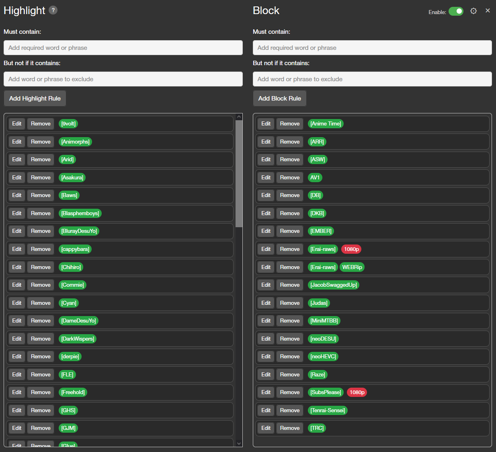
Task: Remove the [Blasphemboys] highlight rule
Action: (x=41, y=213)
